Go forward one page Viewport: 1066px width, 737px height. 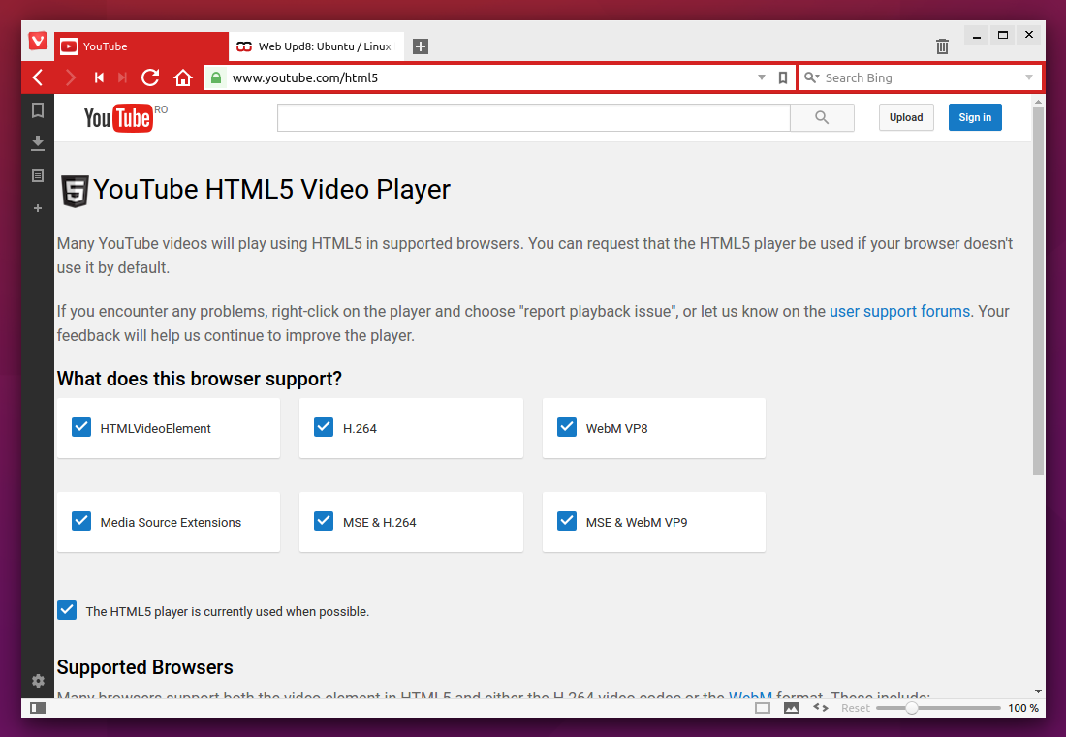(70, 77)
